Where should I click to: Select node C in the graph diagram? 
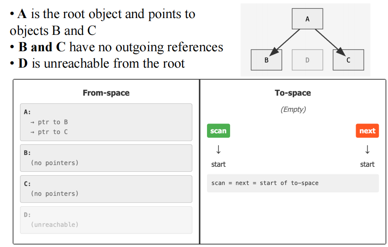pyautogui.click(x=349, y=60)
